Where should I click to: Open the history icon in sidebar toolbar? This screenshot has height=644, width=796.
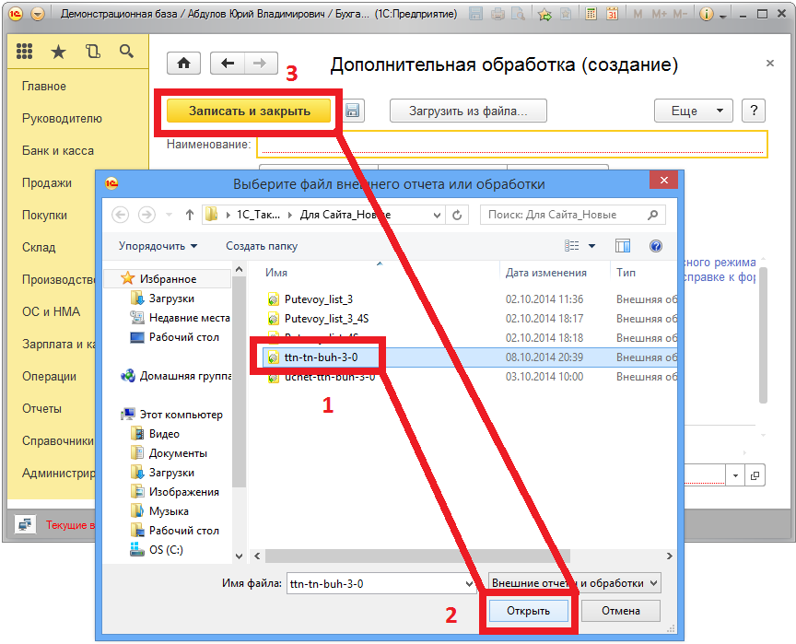(92, 53)
